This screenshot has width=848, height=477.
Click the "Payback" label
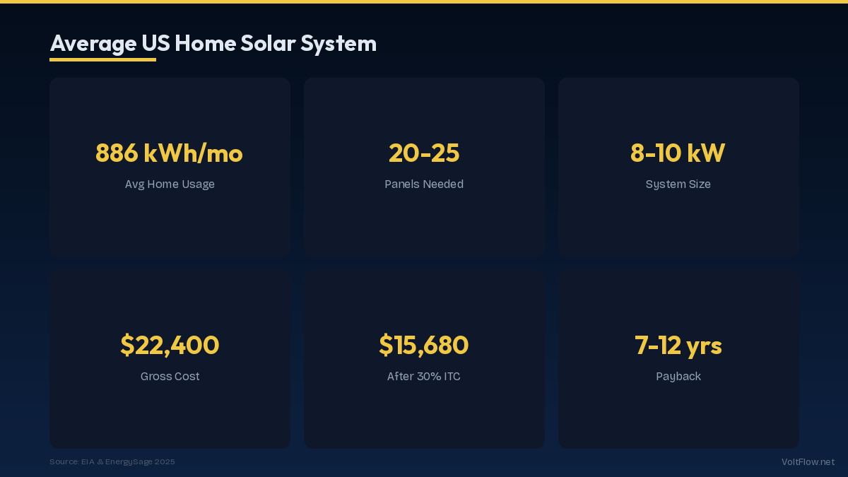click(x=678, y=377)
